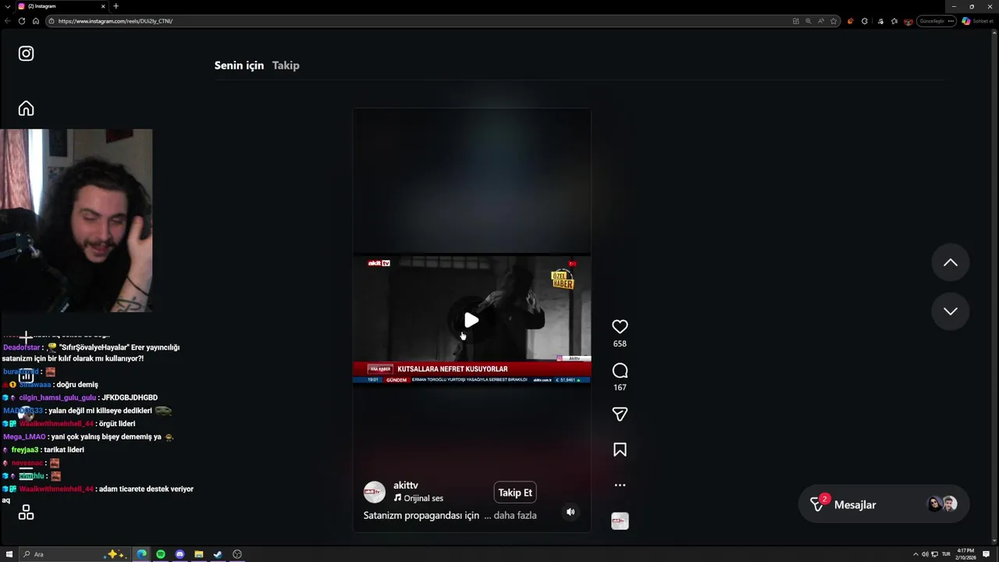999x562 pixels.
Task: Open Instagram logo home link
Action: (x=26, y=54)
